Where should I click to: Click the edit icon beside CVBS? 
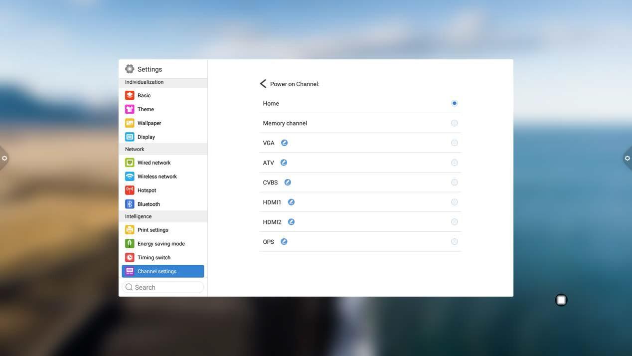tap(288, 182)
